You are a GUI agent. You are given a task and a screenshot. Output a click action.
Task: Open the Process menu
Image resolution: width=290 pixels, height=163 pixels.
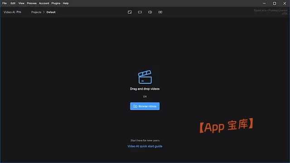click(32, 3)
